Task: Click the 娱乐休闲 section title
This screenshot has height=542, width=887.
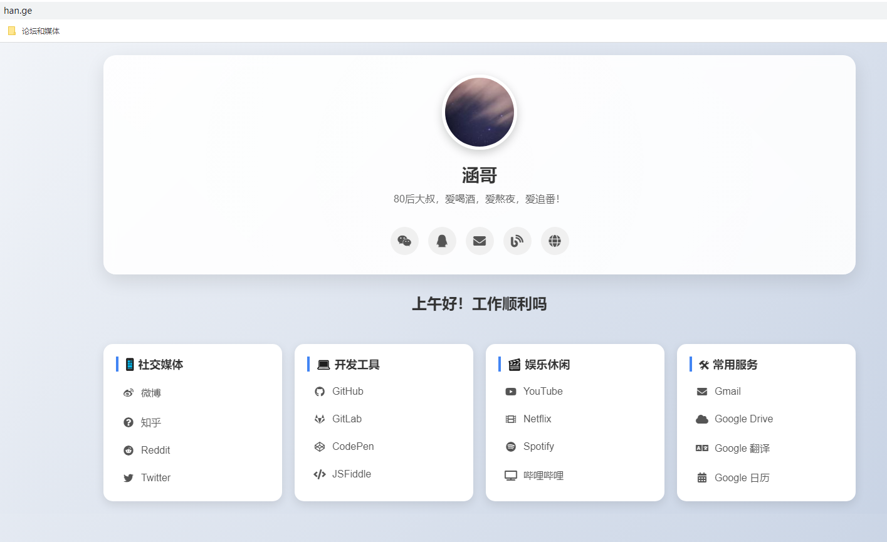Action: pos(547,365)
